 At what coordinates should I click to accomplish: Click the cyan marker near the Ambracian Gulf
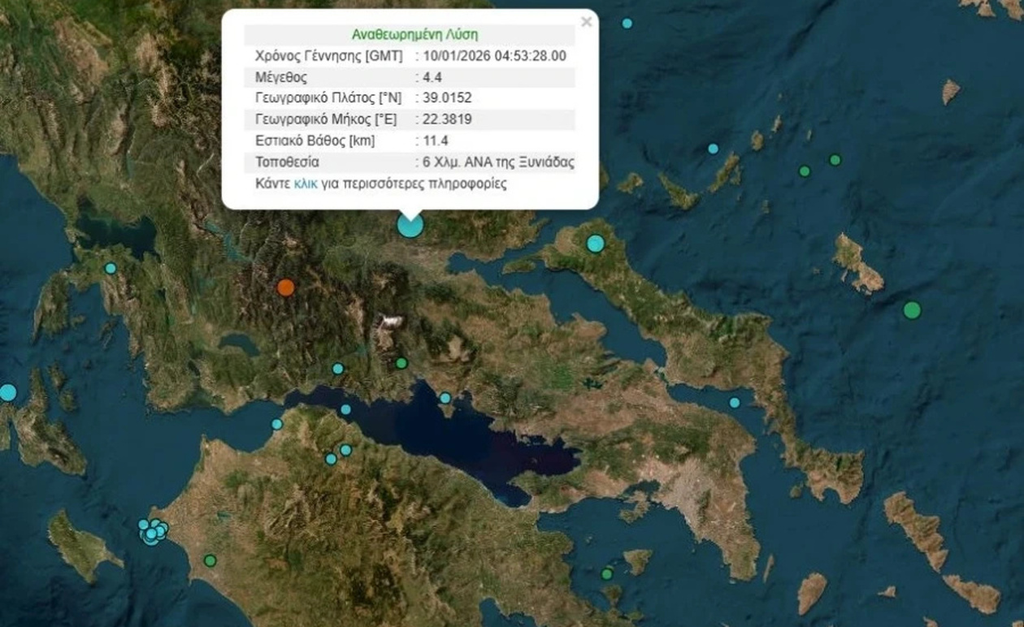111,268
